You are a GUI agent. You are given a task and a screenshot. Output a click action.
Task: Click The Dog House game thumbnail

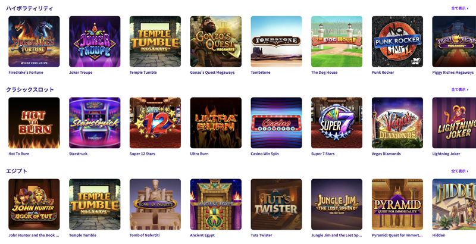pos(337,42)
